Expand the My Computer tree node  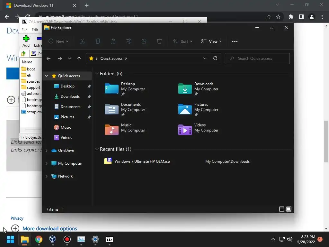pos(47,163)
